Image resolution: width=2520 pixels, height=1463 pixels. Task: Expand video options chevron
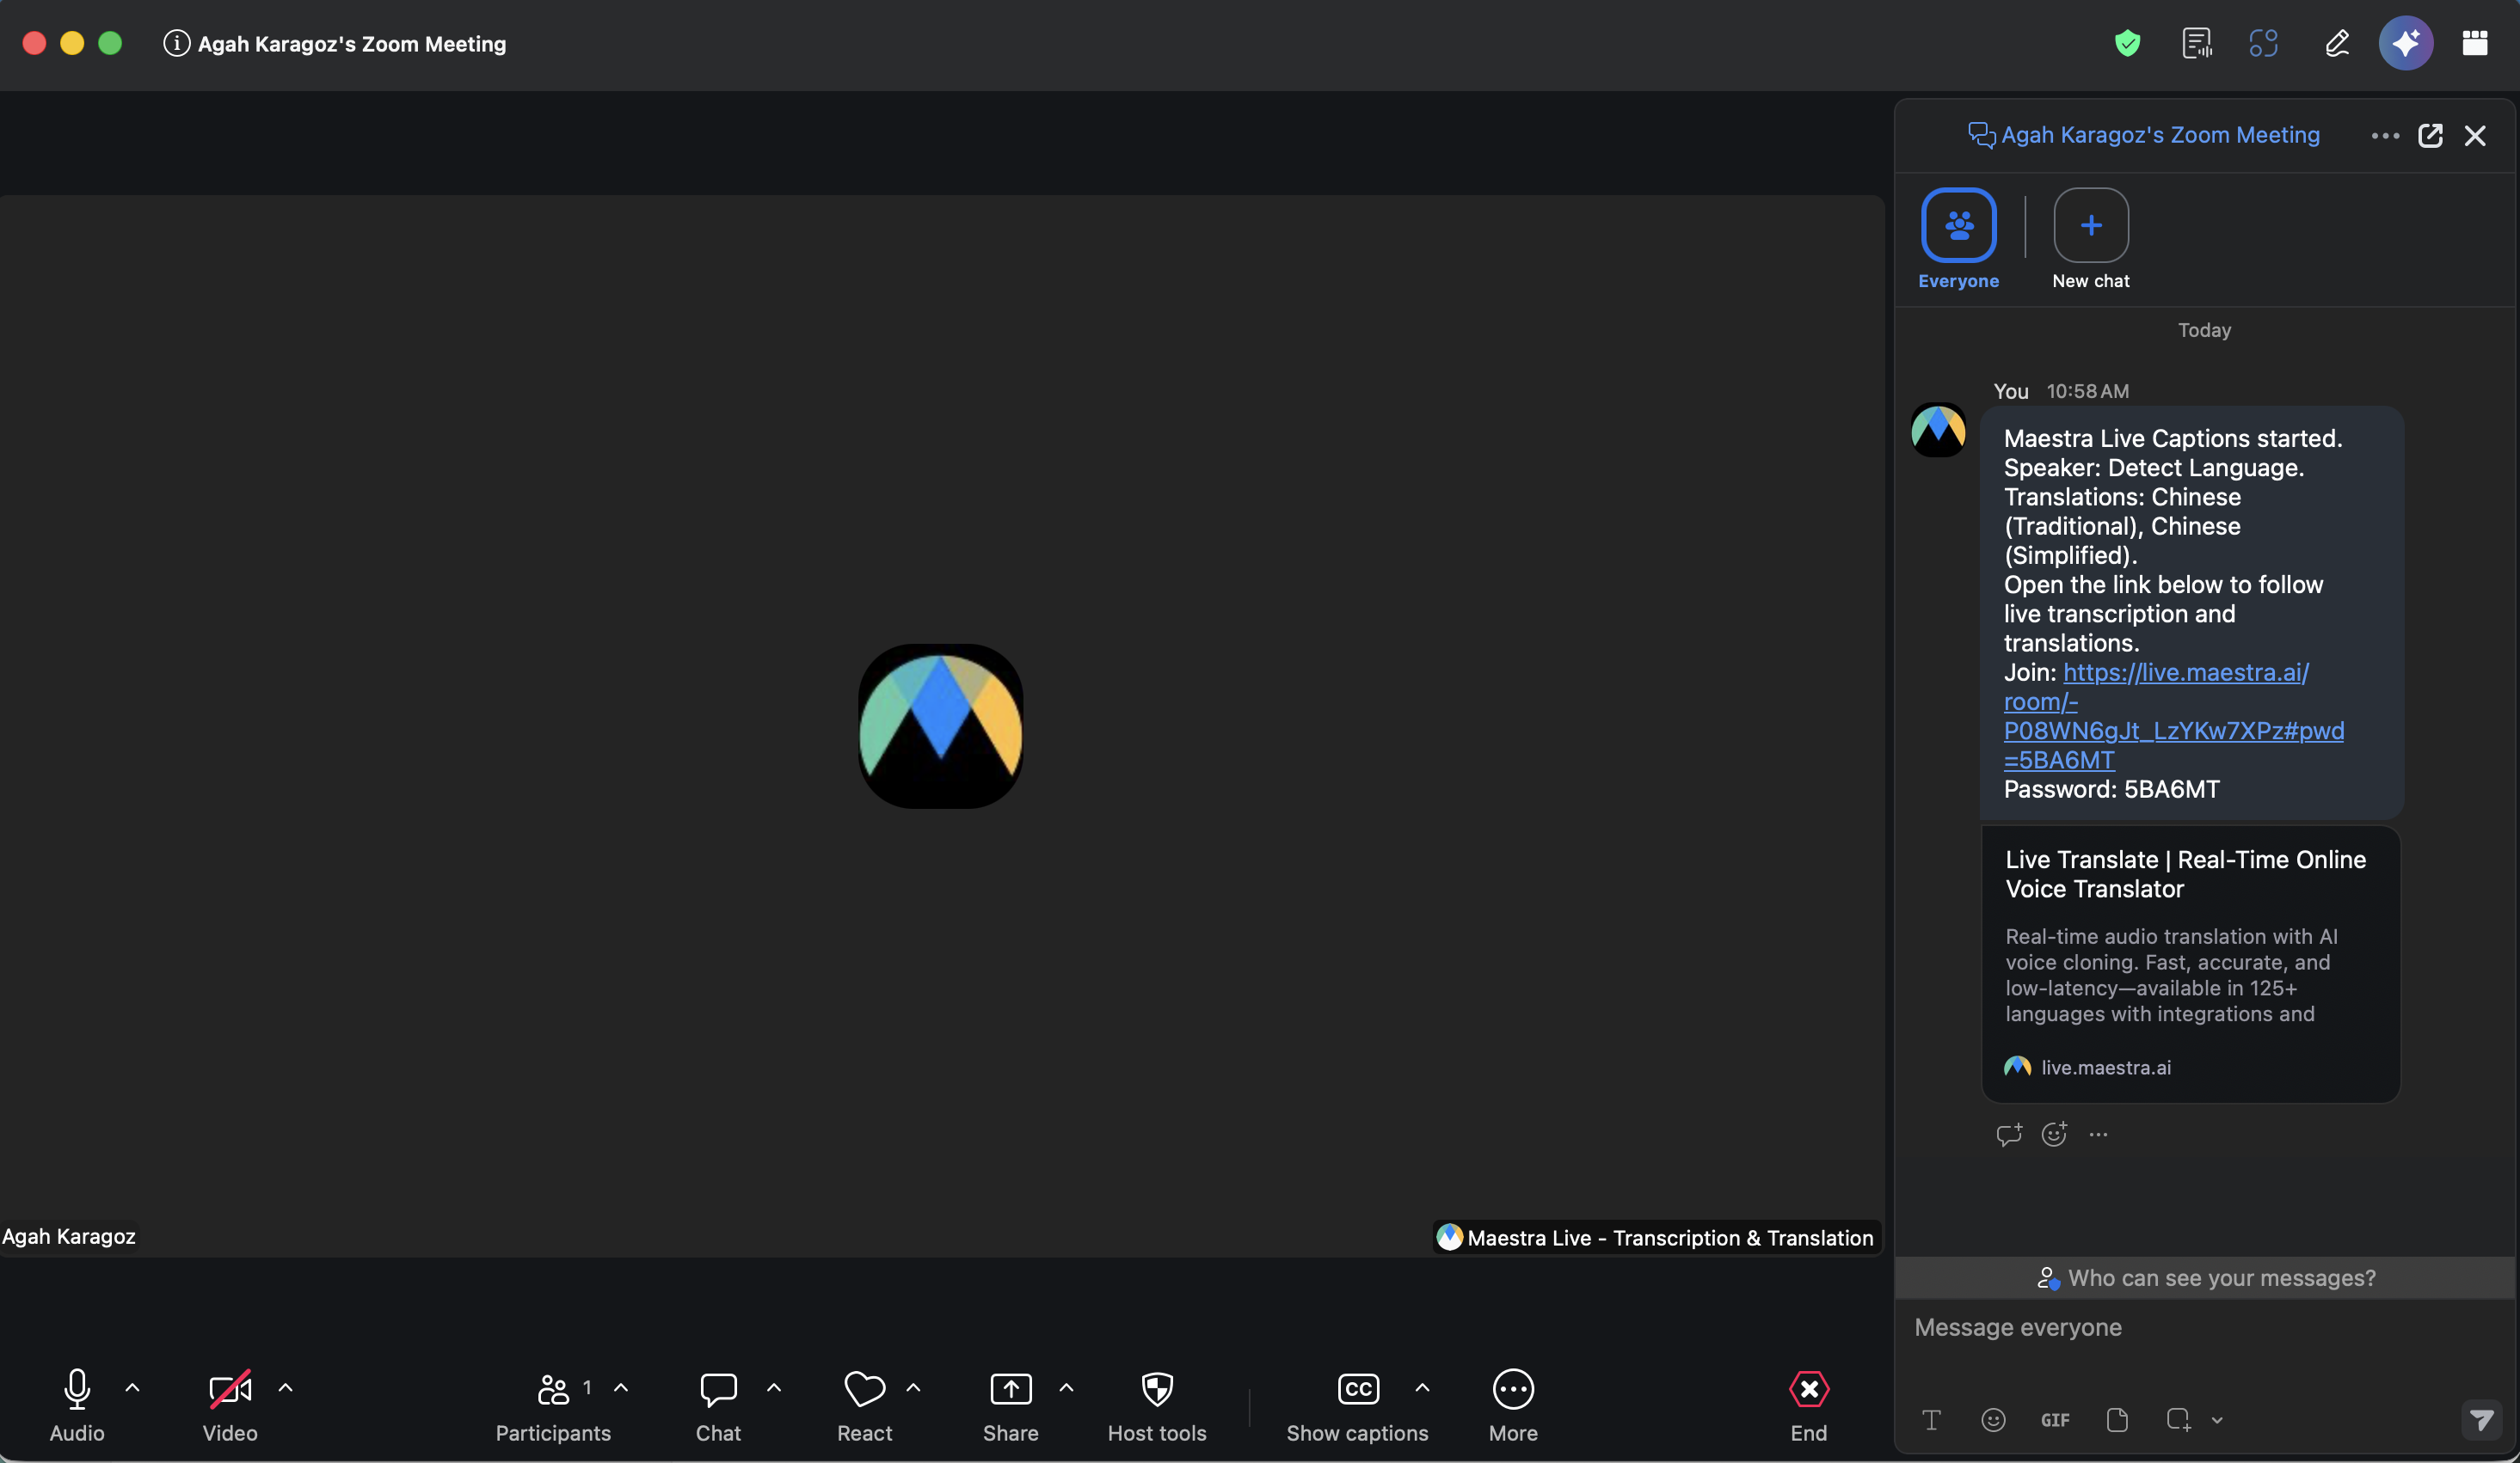tap(285, 1388)
